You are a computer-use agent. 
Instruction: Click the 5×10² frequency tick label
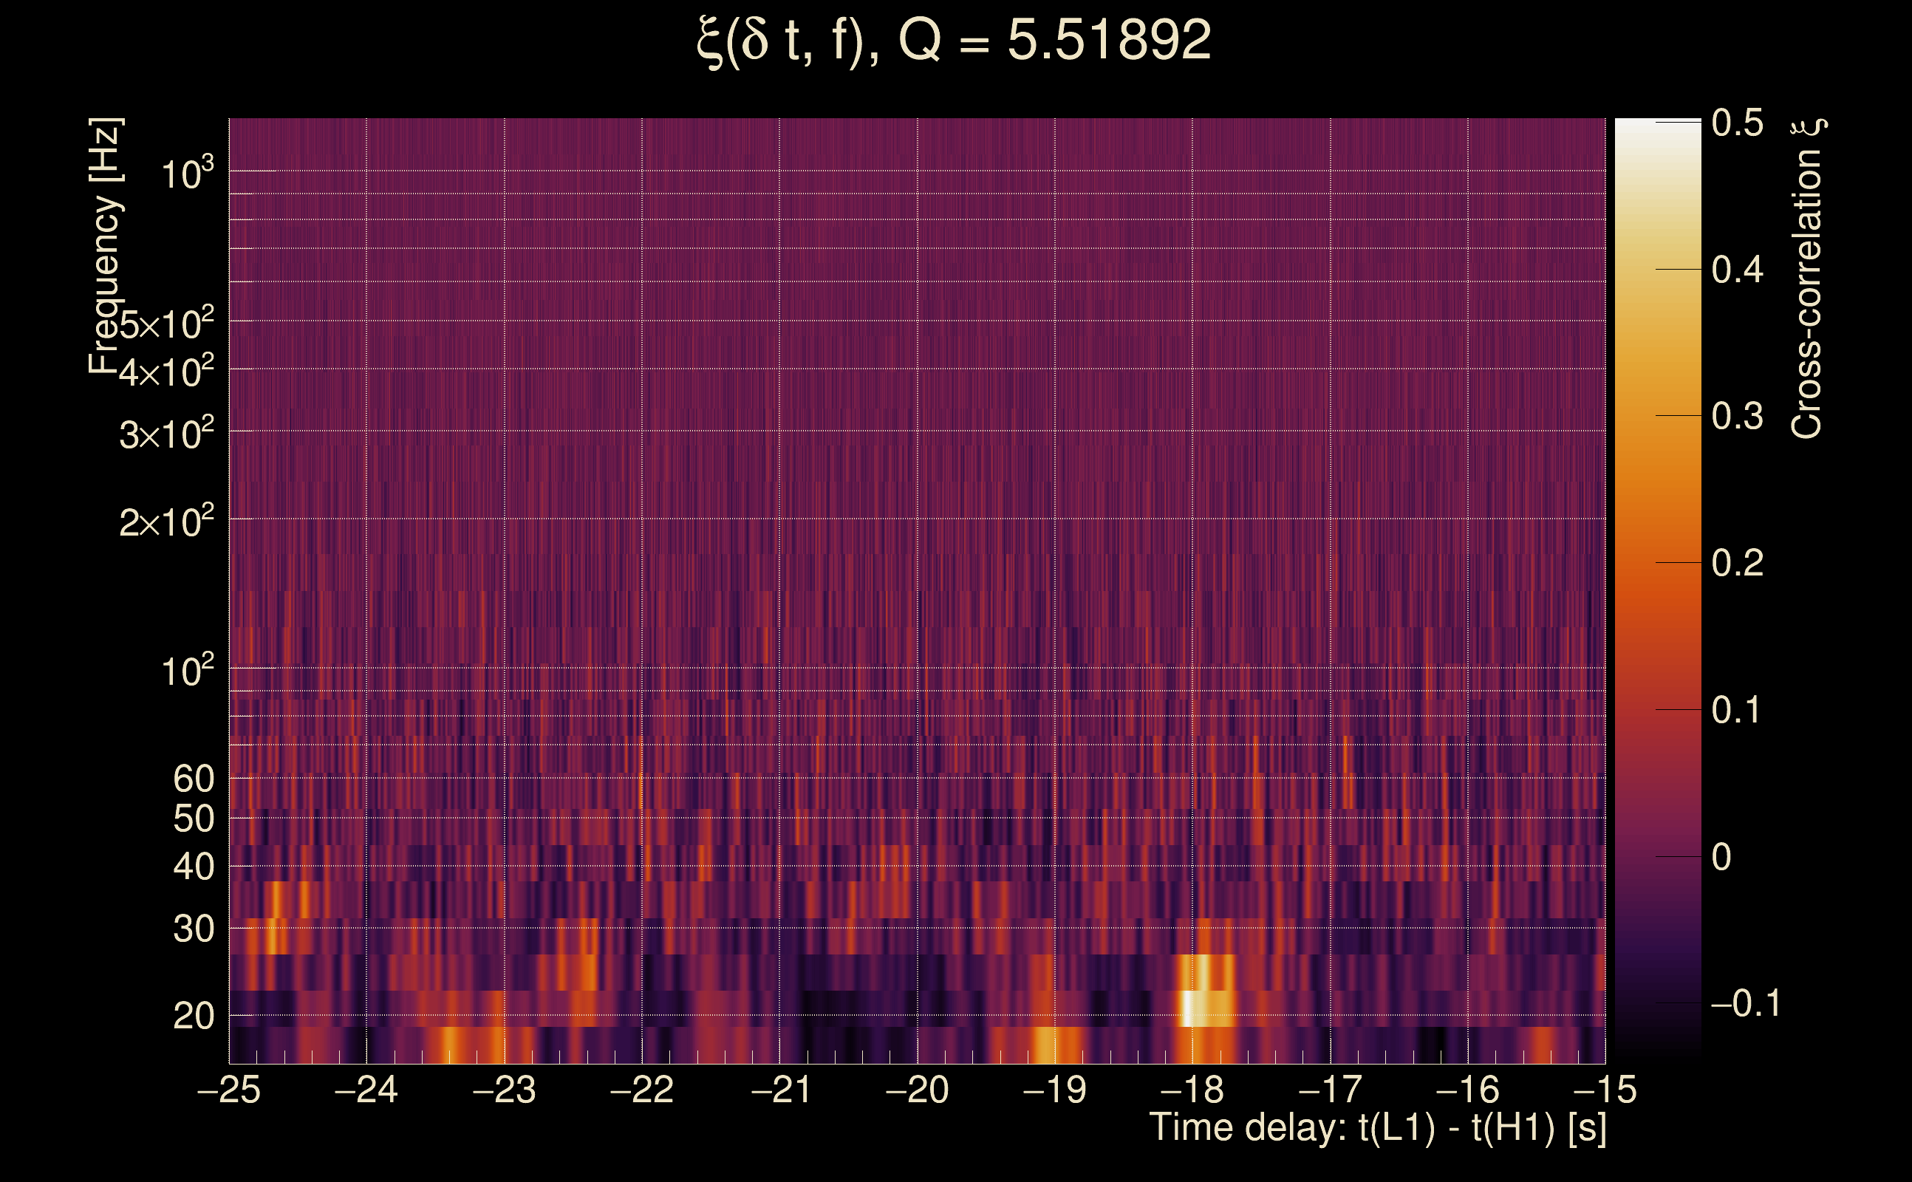[165, 324]
